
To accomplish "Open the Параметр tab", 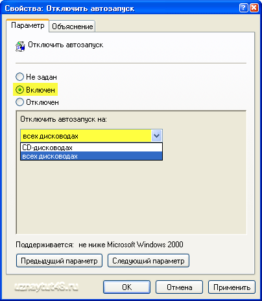I will coord(28,25).
